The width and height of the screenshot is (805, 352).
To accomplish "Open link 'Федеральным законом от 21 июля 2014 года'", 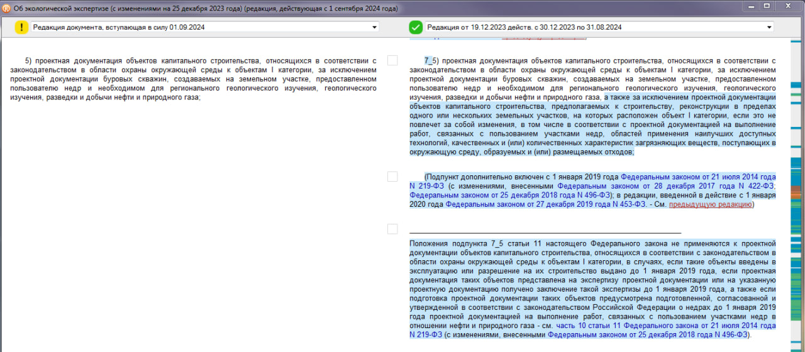I will click(x=698, y=177).
